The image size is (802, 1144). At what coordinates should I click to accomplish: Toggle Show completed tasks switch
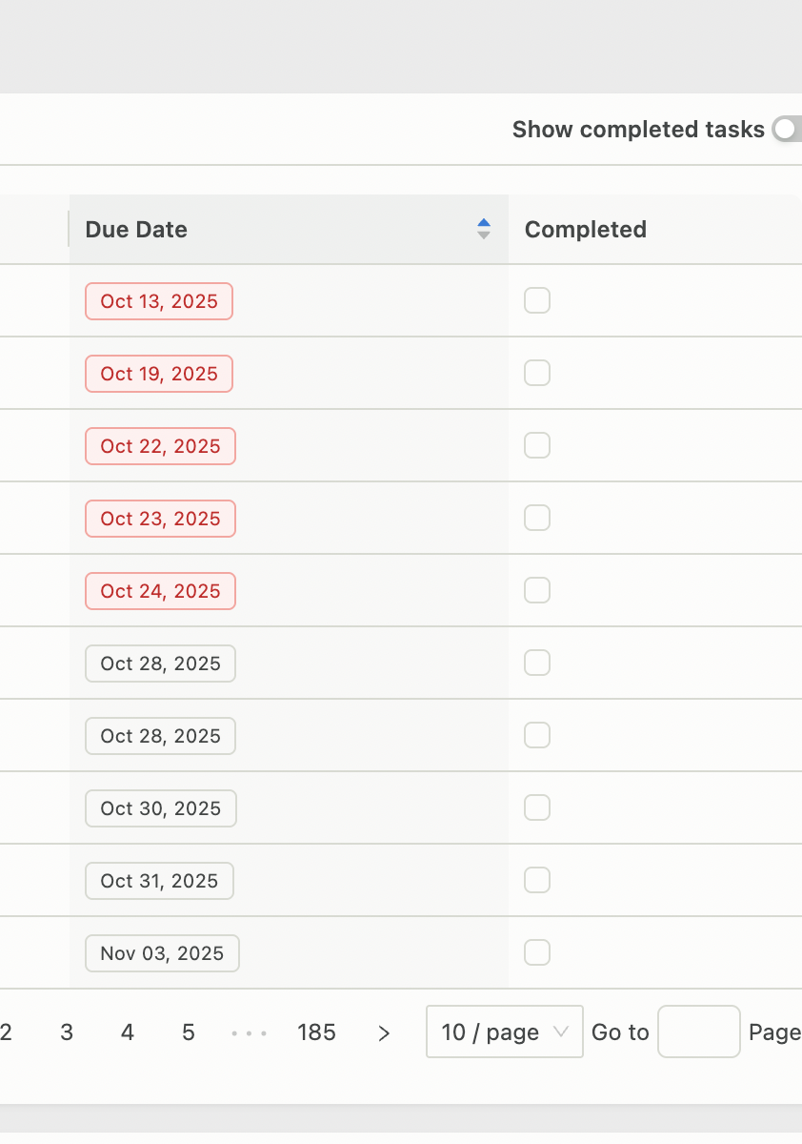[x=789, y=130]
